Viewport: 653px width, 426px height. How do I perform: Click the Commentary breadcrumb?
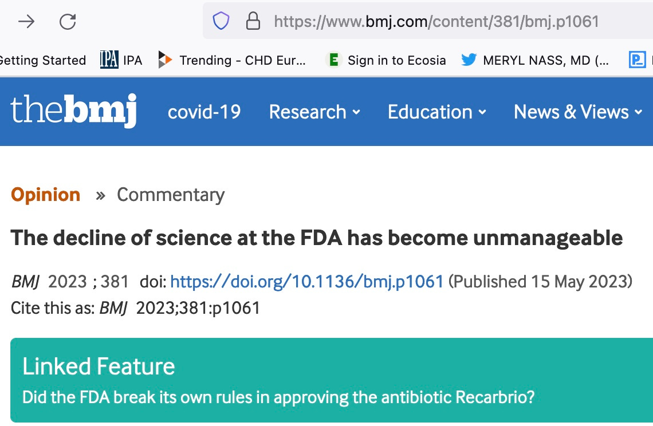(171, 195)
